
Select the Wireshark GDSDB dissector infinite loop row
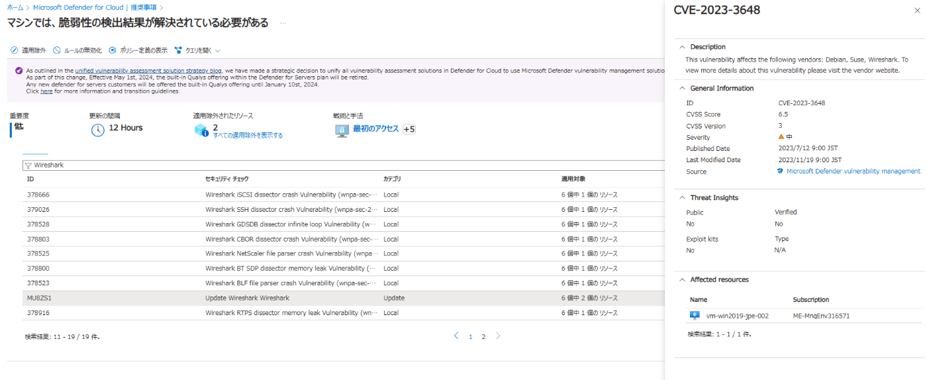(x=343, y=224)
